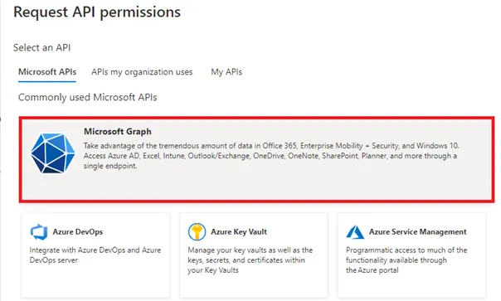Click the Azure Key Vault key icon

click(197, 231)
